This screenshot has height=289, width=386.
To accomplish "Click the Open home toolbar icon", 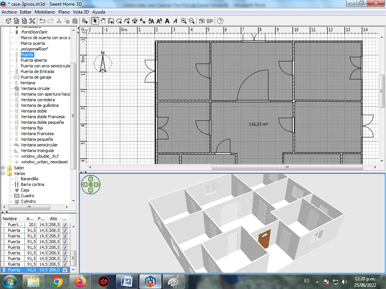I will (x=16, y=21).
